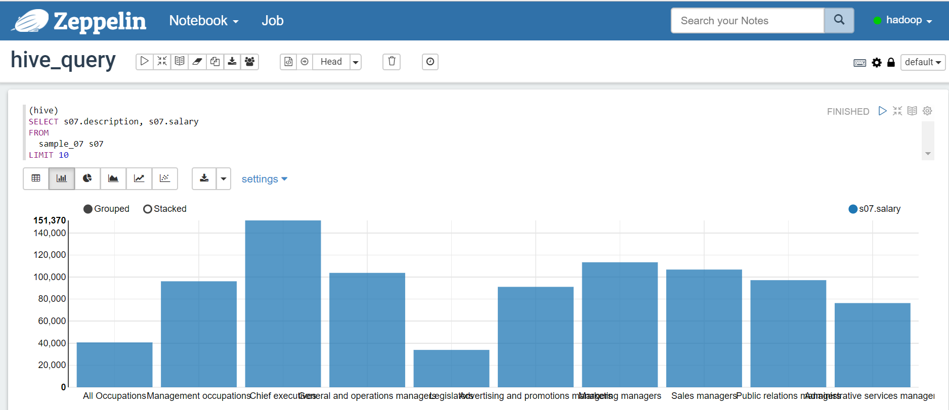Expand the hadoop user menu

tap(903, 20)
